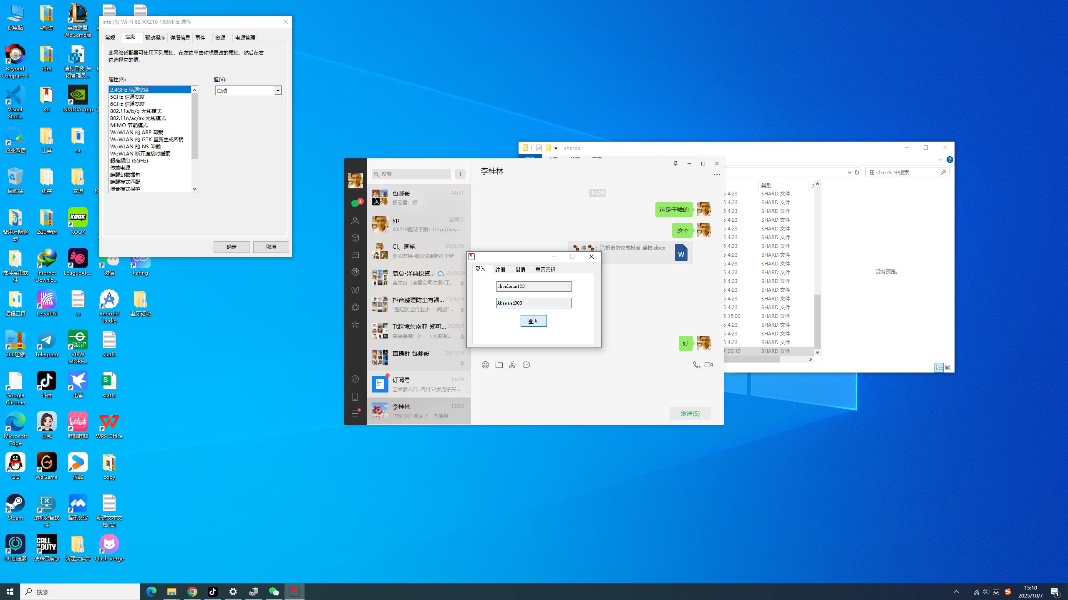Select 5GHz 信道宽度 in property list

point(128,97)
